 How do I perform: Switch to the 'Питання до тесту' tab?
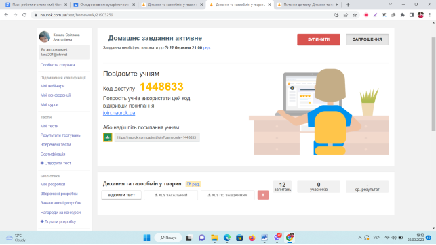coord(308,5)
